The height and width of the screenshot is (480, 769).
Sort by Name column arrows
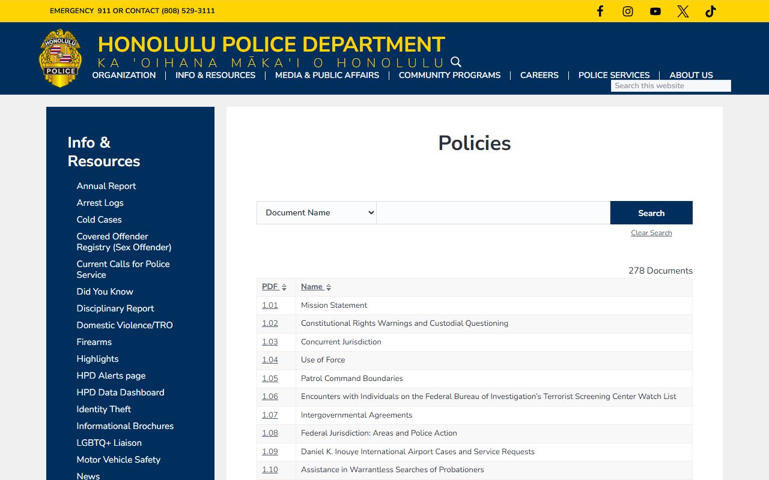coord(329,287)
